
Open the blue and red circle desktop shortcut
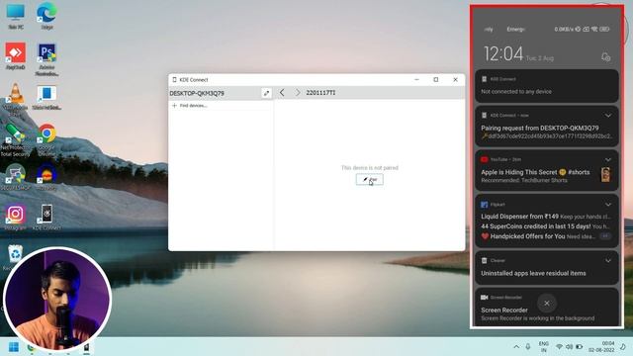(x=46, y=177)
